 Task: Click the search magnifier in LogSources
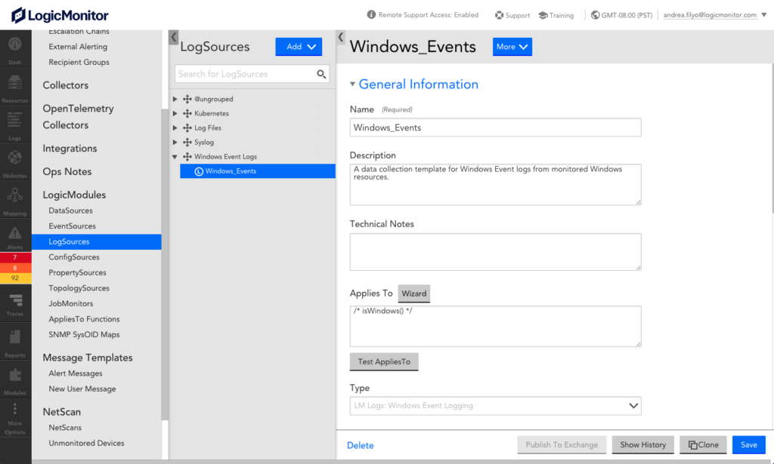click(321, 74)
